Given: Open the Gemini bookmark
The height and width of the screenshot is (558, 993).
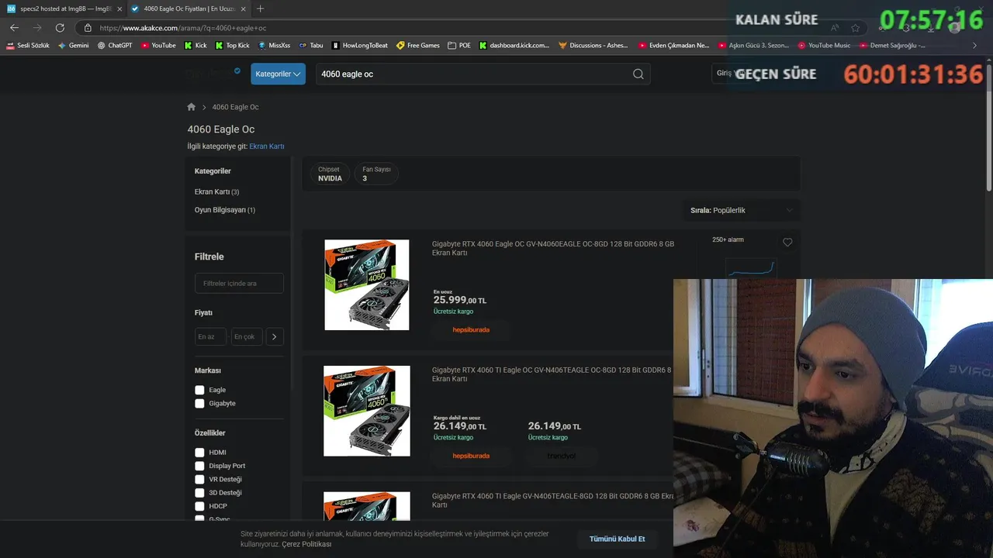Looking at the screenshot, I should (74, 46).
